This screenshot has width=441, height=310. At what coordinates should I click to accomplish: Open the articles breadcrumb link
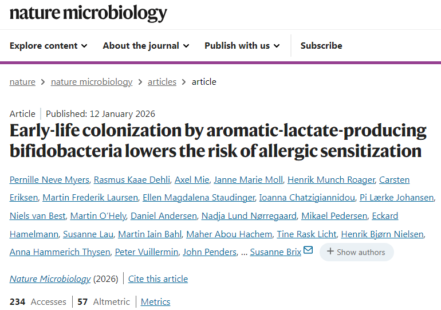point(162,82)
